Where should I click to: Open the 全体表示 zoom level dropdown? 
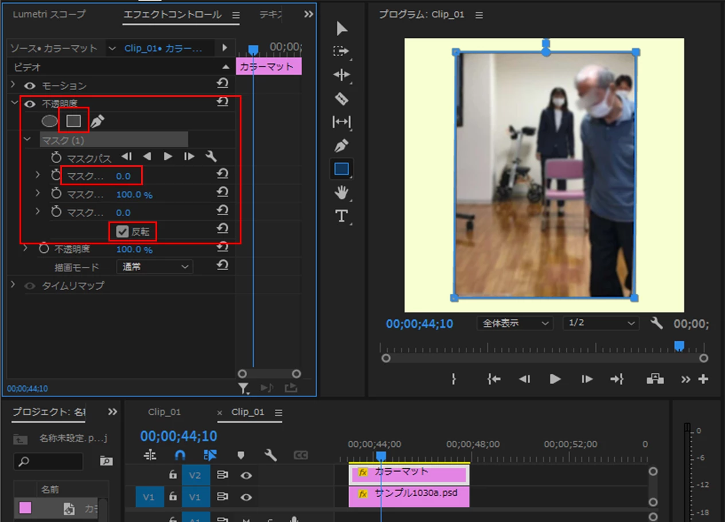pos(514,323)
